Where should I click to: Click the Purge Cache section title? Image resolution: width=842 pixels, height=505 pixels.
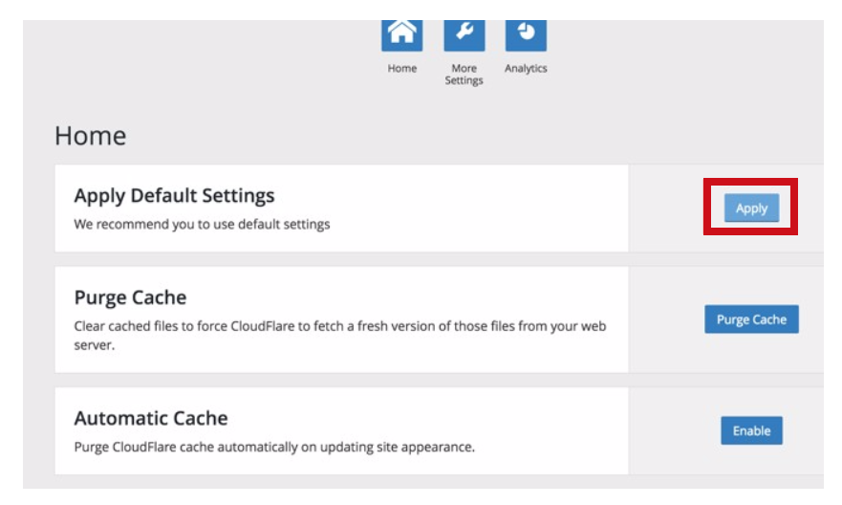(x=130, y=297)
